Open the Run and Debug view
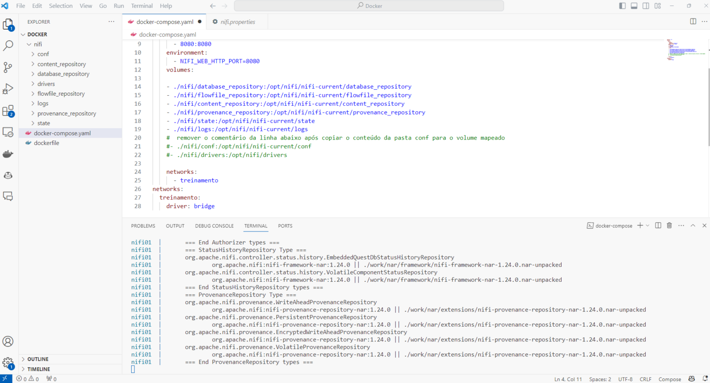Screen dimensions: 710x383 (x=8, y=89)
